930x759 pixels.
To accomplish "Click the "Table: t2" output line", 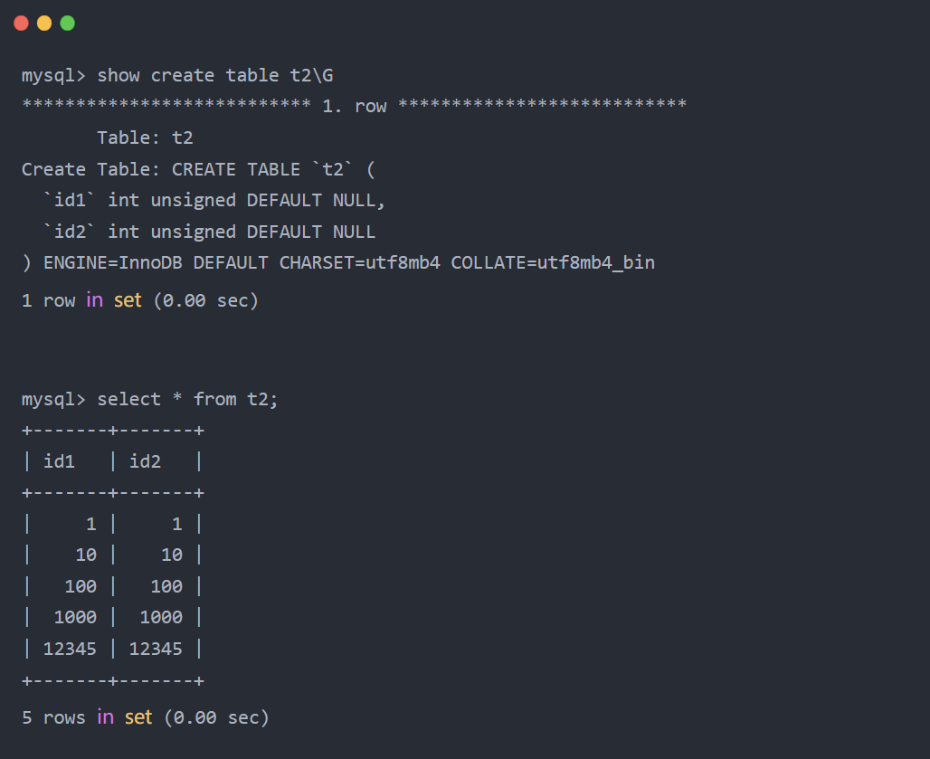I will [145, 138].
